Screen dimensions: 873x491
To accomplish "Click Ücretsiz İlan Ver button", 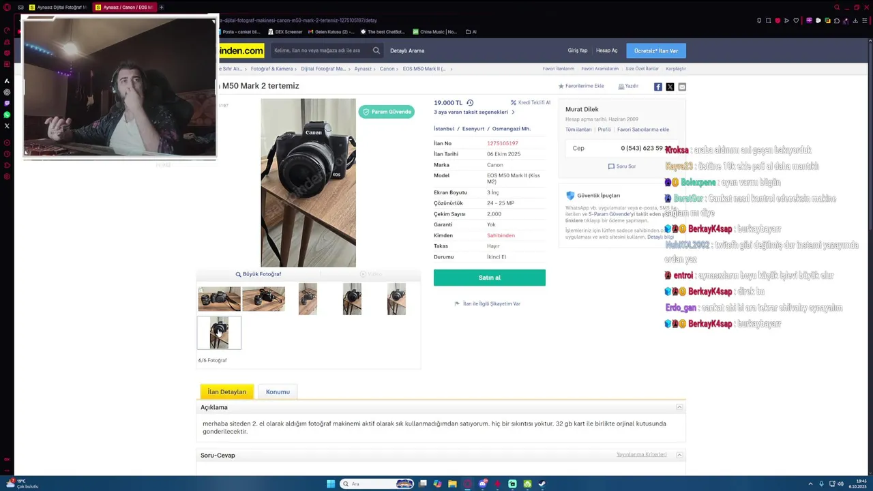I will point(656,50).
